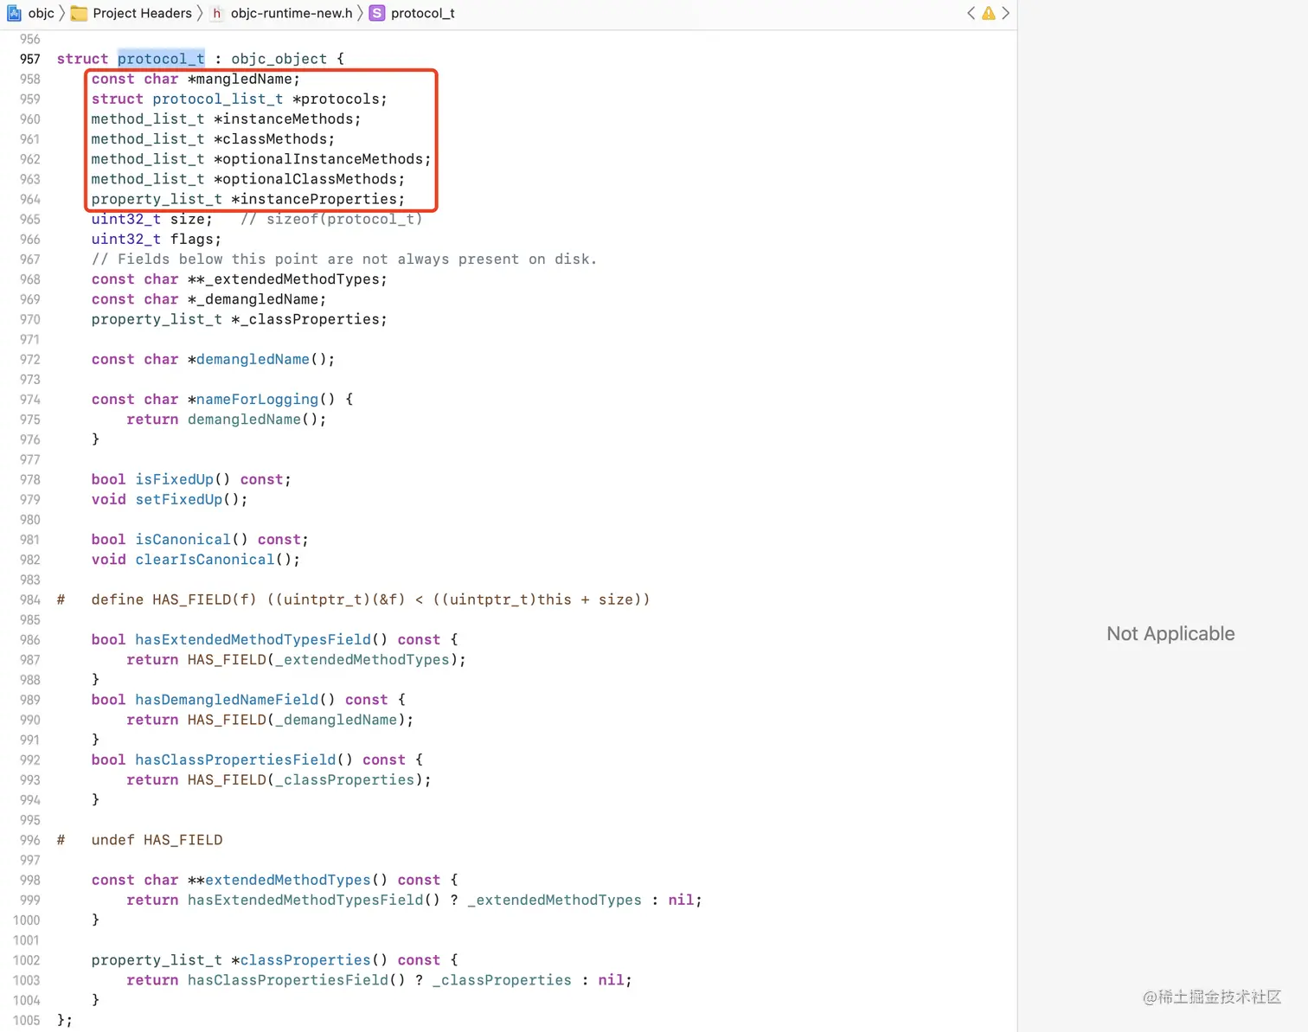The image size is (1308, 1032).
Task: Click optionalInstanceMethods field
Action: tap(322, 159)
